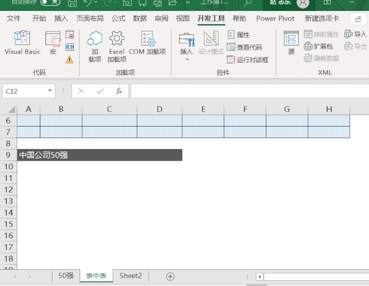
Task: Confirm formula entry with checkmark icon
Action: click(x=100, y=91)
